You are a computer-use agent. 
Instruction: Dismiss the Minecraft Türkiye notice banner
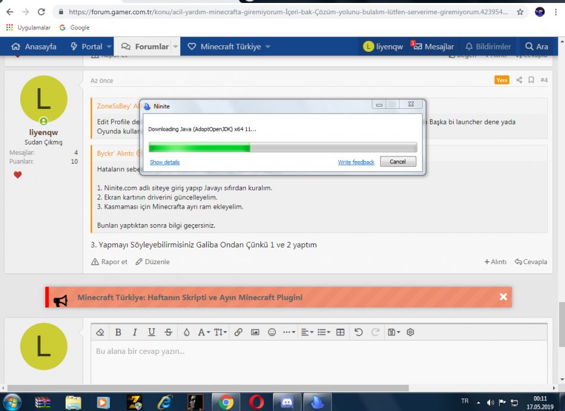click(503, 297)
